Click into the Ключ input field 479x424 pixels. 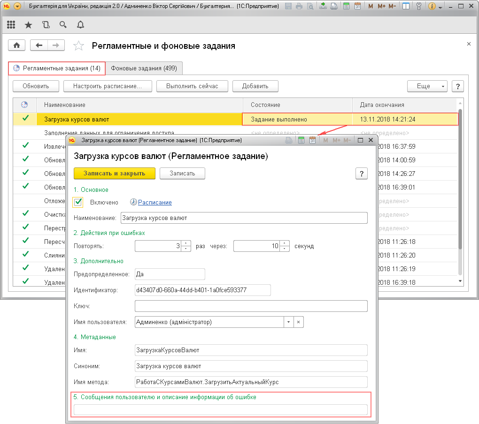click(x=251, y=306)
